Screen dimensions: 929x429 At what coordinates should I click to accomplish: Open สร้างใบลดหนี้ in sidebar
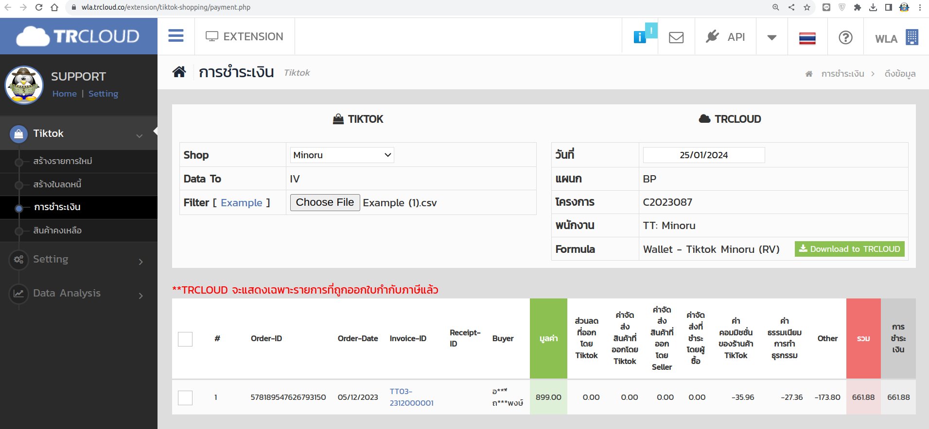[57, 184]
